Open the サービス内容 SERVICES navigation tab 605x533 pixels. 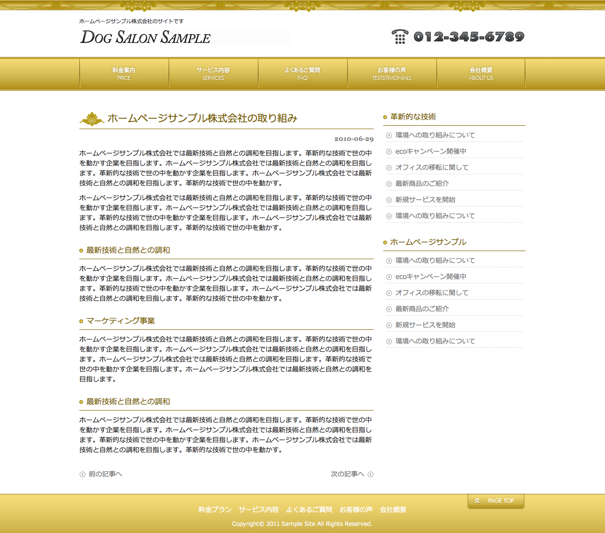tap(213, 74)
